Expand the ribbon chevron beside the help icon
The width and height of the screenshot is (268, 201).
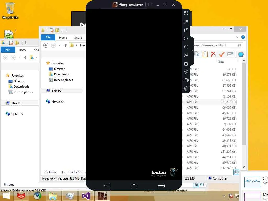tap(237, 37)
